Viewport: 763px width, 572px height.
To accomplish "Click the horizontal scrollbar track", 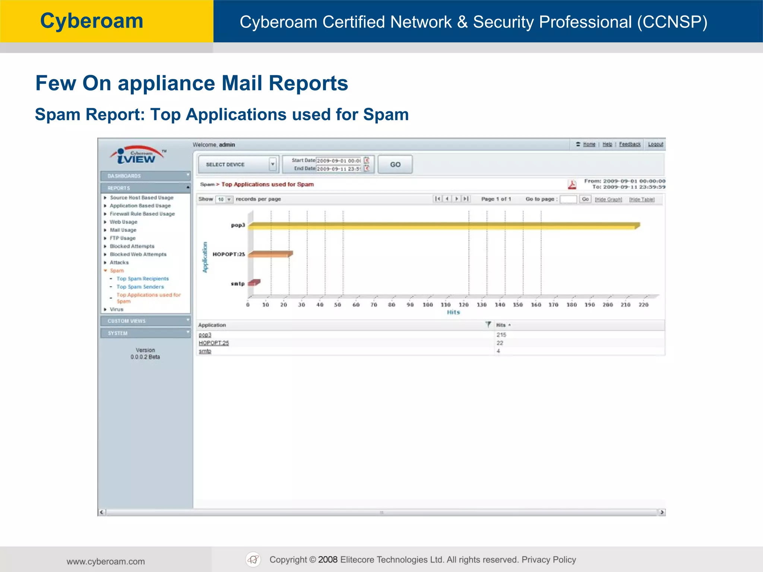I will (x=381, y=512).
